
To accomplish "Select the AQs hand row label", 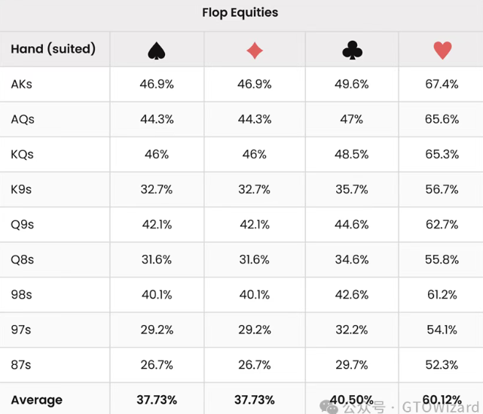I will [23, 119].
